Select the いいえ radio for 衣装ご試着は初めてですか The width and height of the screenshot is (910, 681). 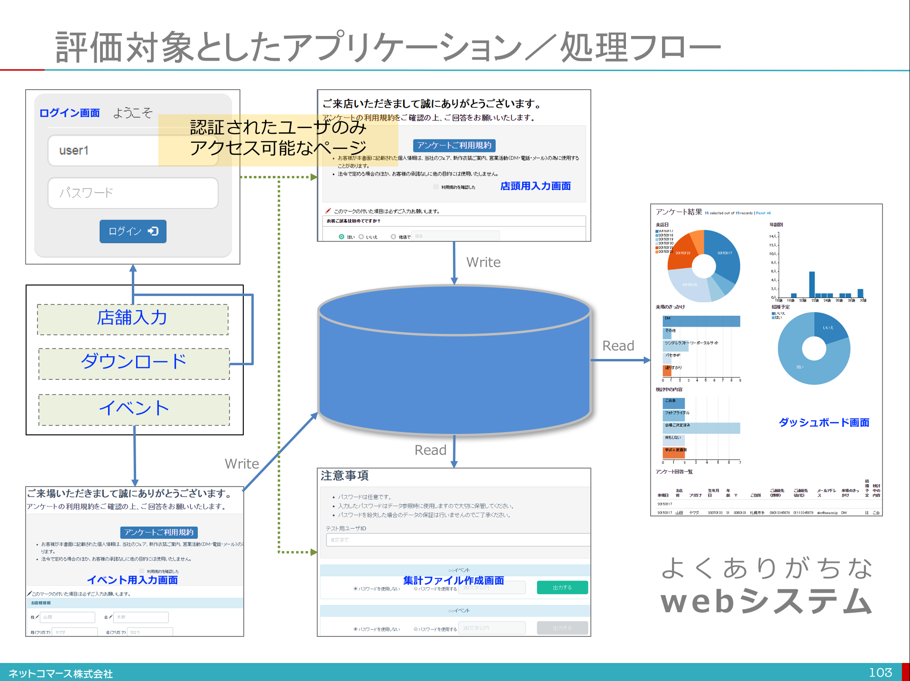pos(361,237)
